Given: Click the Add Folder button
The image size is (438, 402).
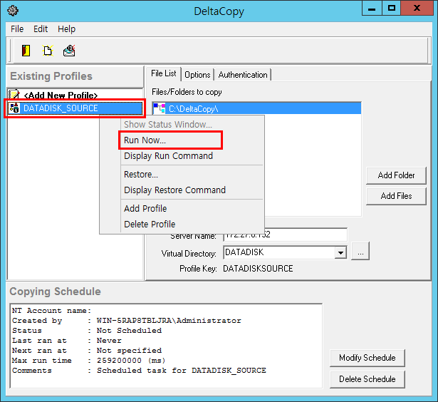Looking at the screenshot, I should (396, 175).
